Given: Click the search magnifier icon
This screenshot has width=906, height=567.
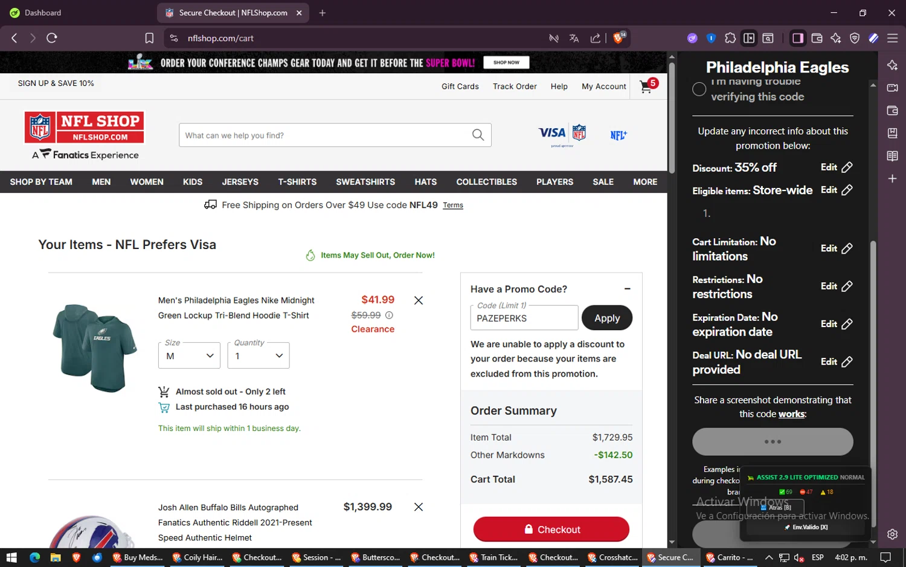Looking at the screenshot, I should point(478,135).
